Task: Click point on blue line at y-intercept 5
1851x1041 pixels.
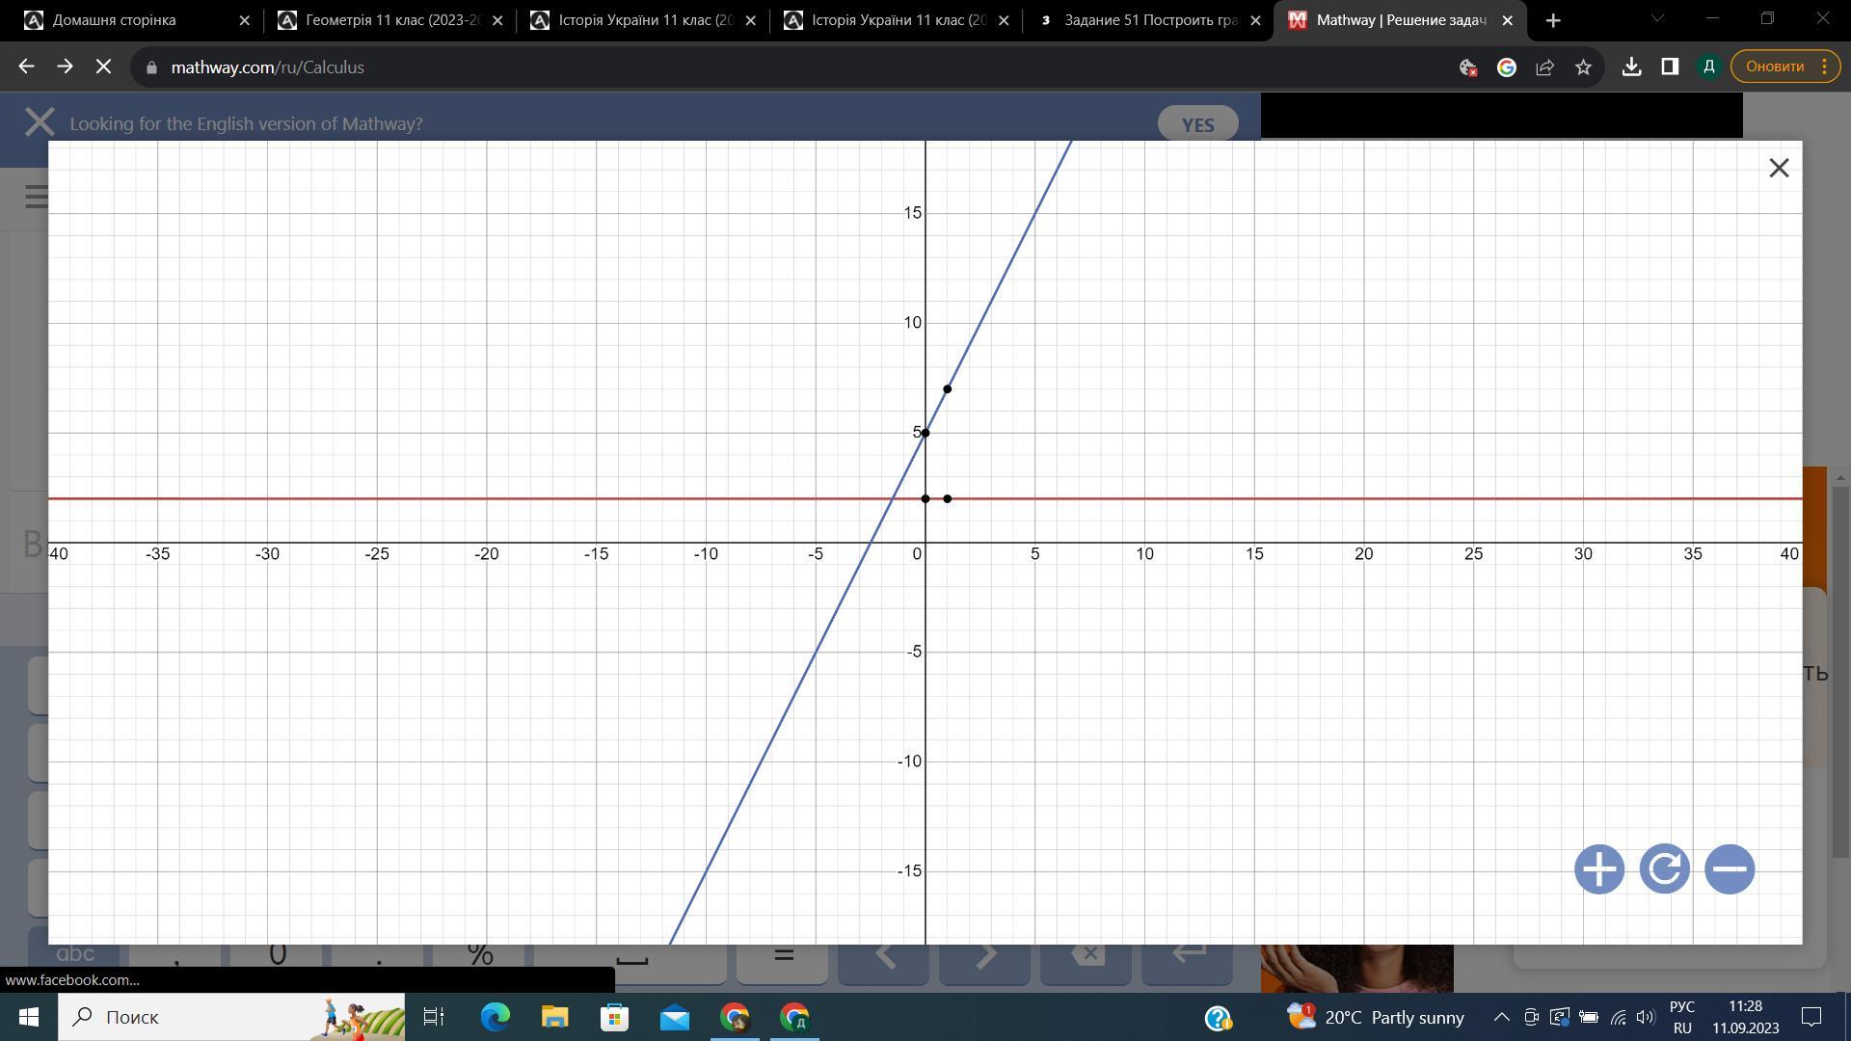Action: point(925,433)
